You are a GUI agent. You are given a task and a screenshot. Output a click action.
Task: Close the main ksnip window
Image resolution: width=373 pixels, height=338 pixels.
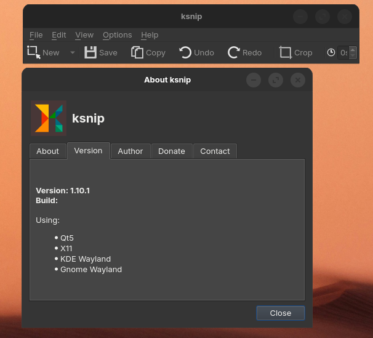[x=345, y=17]
